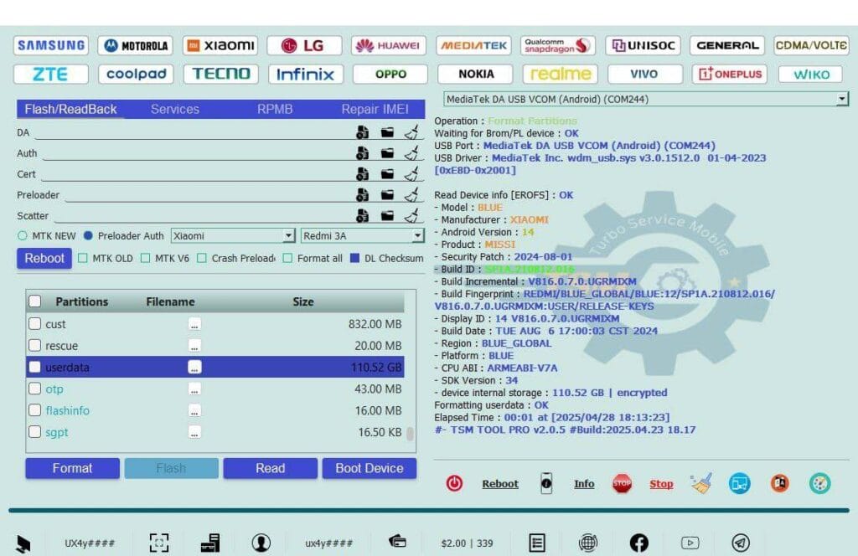Open the user account icon
Viewport: 858px width, 556px height.
click(261, 543)
